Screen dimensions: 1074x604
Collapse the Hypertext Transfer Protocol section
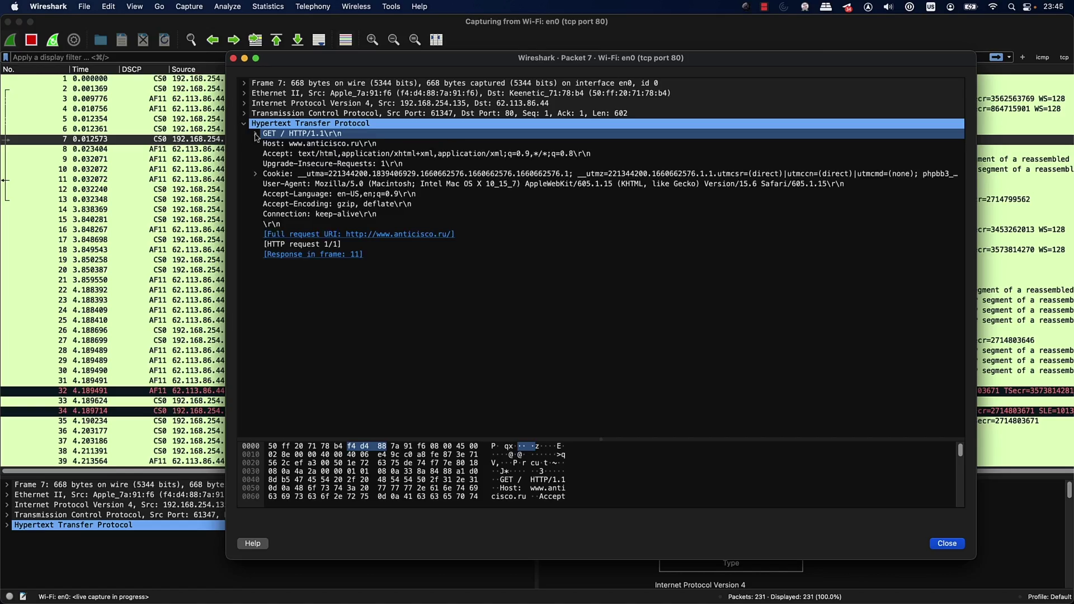tap(244, 124)
